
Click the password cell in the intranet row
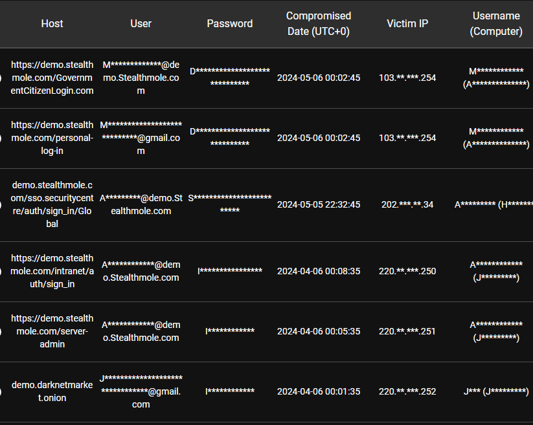pyautogui.click(x=230, y=271)
